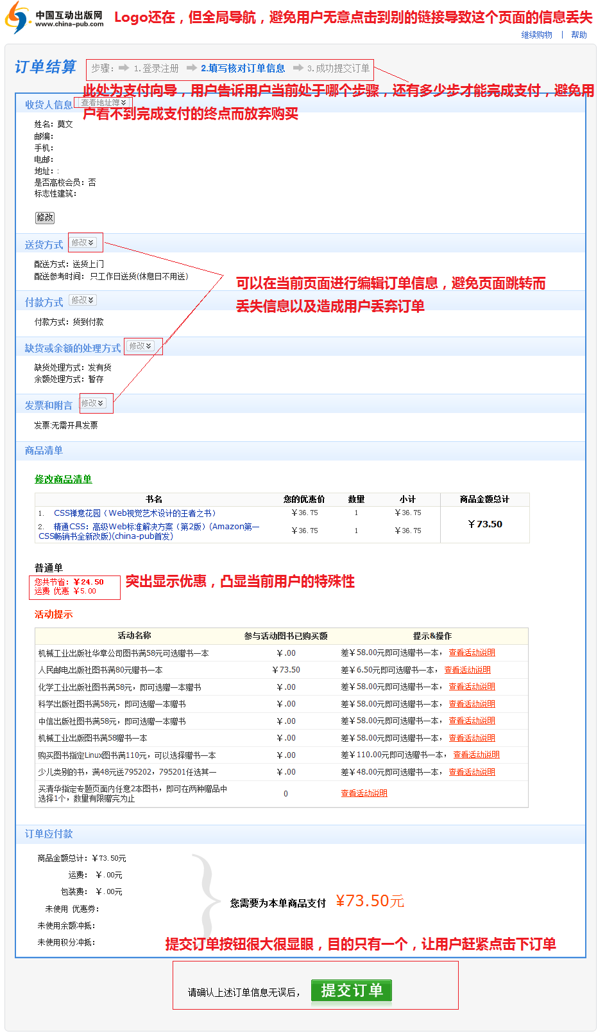
Task: Click the 配送参考时间 line
Action: coord(111,276)
